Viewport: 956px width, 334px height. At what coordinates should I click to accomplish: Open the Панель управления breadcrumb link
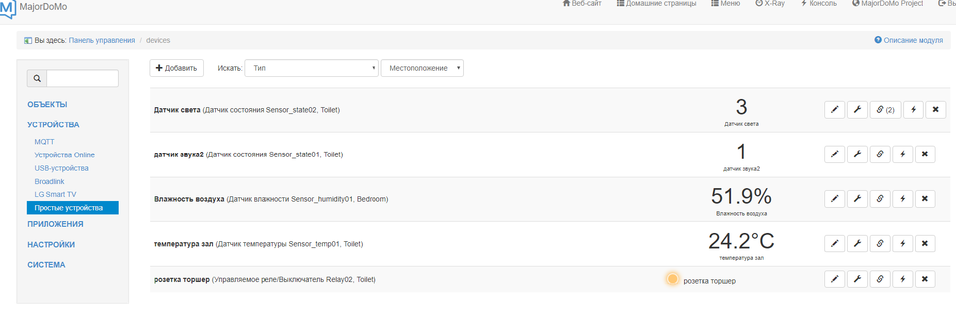coord(102,40)
